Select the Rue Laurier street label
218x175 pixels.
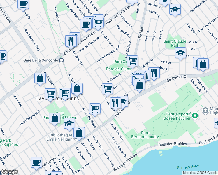82,168
